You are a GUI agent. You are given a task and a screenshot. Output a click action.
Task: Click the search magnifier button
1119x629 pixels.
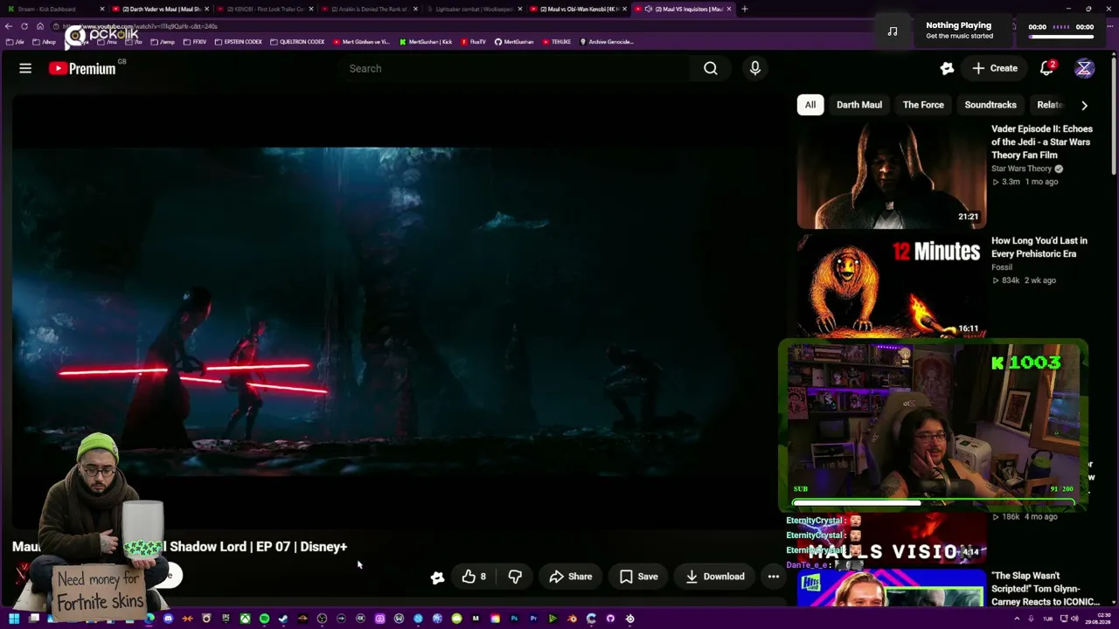pyautogui.click(x=711, y=68)
